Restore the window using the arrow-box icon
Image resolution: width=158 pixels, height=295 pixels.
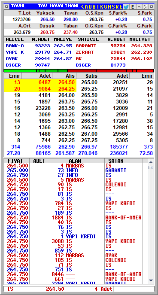[146, 7]
